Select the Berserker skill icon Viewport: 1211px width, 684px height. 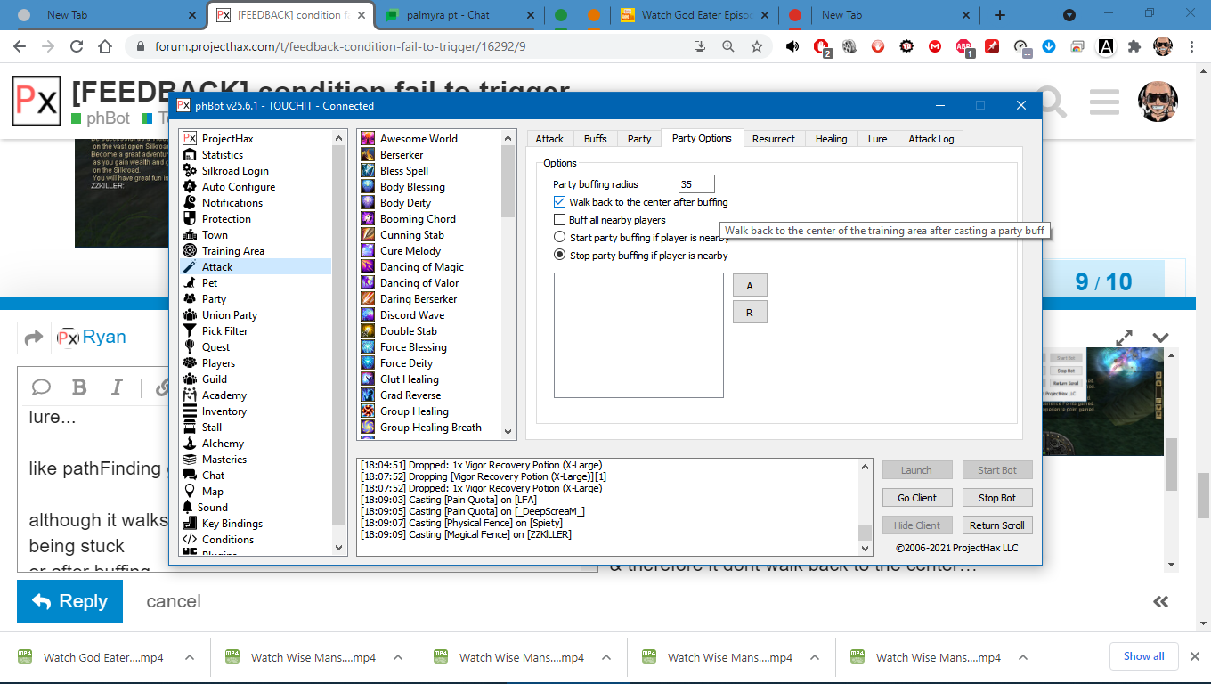coord(367,155)
